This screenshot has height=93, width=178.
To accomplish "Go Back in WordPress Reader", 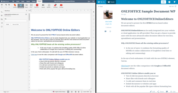I will coord(100,7).
